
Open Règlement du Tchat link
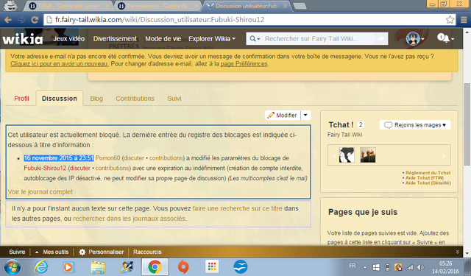pyautogui.click(x=428, y=173)
